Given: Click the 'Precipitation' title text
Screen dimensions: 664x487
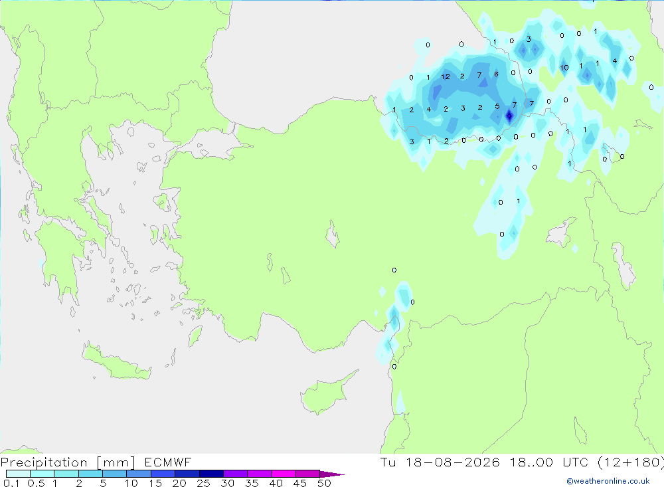Looking at the screenshot, I should point(44,462).
